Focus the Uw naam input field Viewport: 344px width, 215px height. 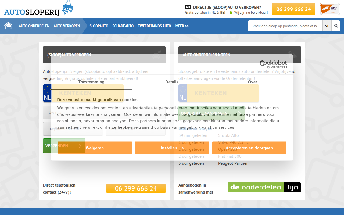tap(104, 112)
